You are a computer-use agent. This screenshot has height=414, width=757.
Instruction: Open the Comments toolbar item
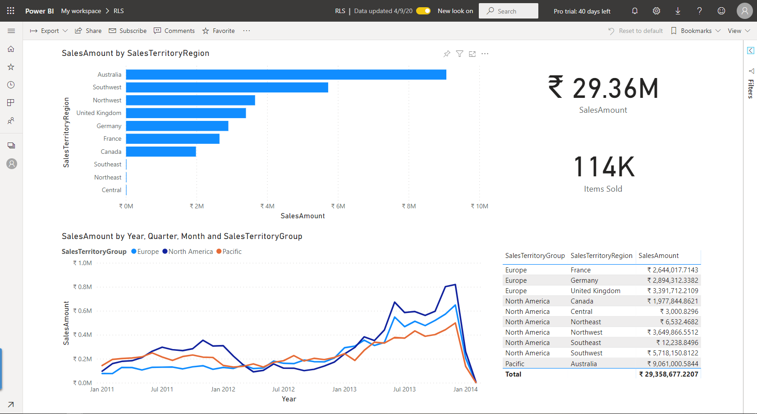tap(174, 31)
